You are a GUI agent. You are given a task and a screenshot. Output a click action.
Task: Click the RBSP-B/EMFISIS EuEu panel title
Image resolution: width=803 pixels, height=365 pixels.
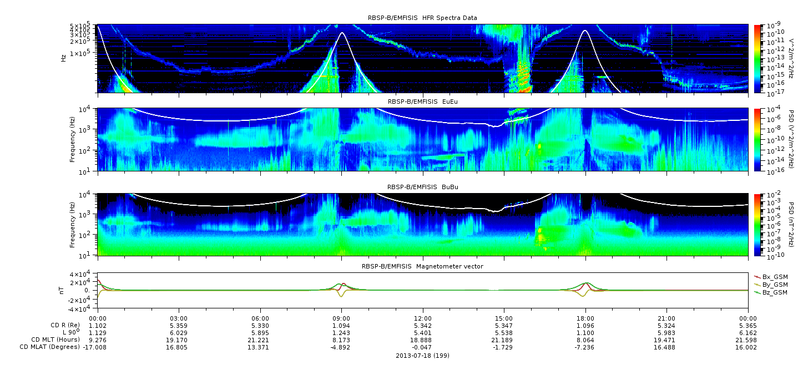tap(422, 102)
